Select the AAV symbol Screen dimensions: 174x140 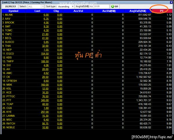(x=8, y=19)
